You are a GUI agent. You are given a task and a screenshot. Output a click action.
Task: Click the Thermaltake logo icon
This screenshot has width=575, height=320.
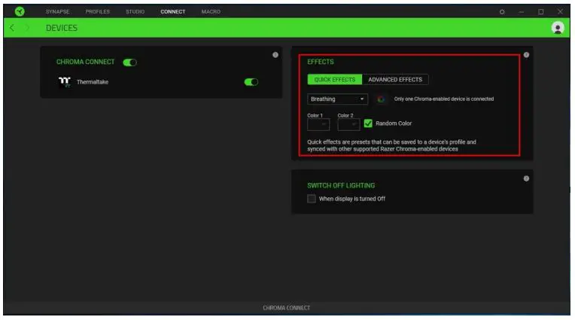65,81
